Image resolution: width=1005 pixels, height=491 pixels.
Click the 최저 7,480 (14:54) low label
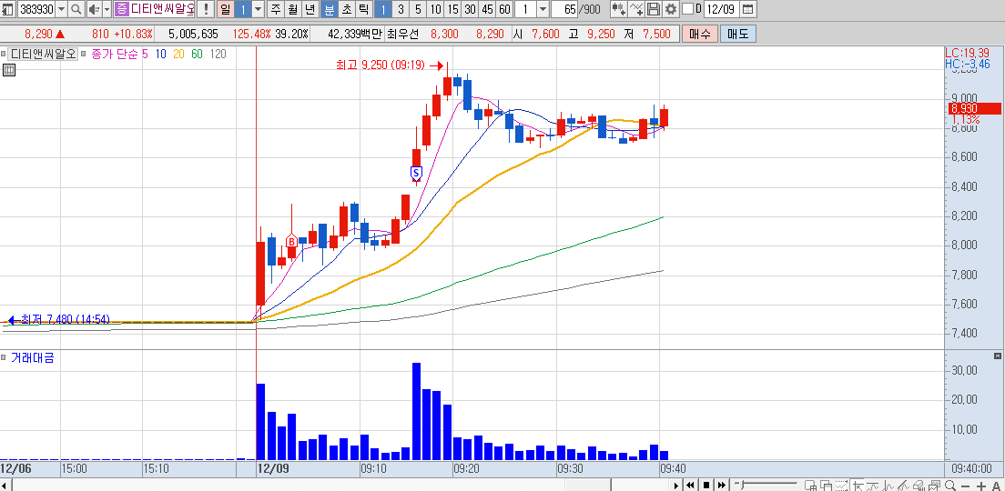(x=66, y=319)
